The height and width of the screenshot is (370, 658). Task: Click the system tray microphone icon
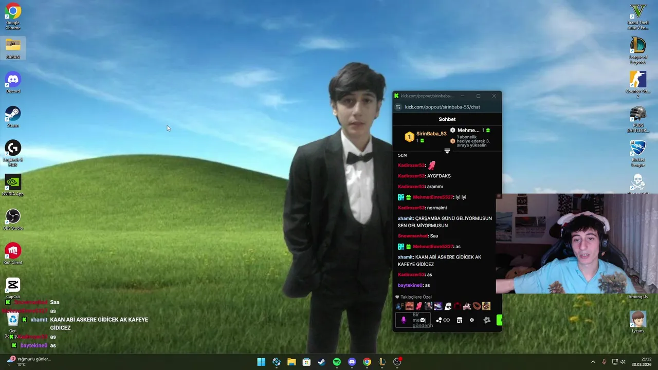(x=604, y=362)
